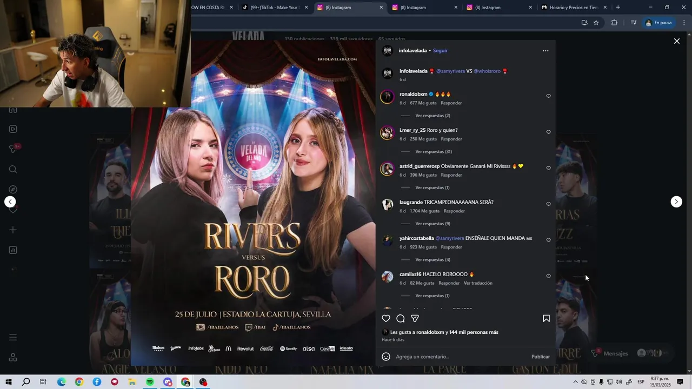This screenshot has width=692, height=389.
Task: Open ronaldobxm's profile from comment
Action: pos(414,95)
